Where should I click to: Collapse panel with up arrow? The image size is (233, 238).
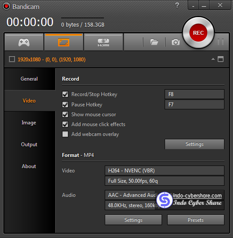click(x=213, y=59)
